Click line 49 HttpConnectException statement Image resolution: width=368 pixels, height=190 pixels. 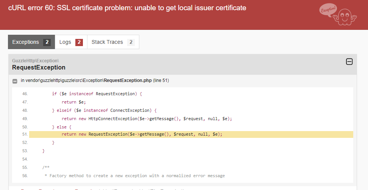[147, 119]
